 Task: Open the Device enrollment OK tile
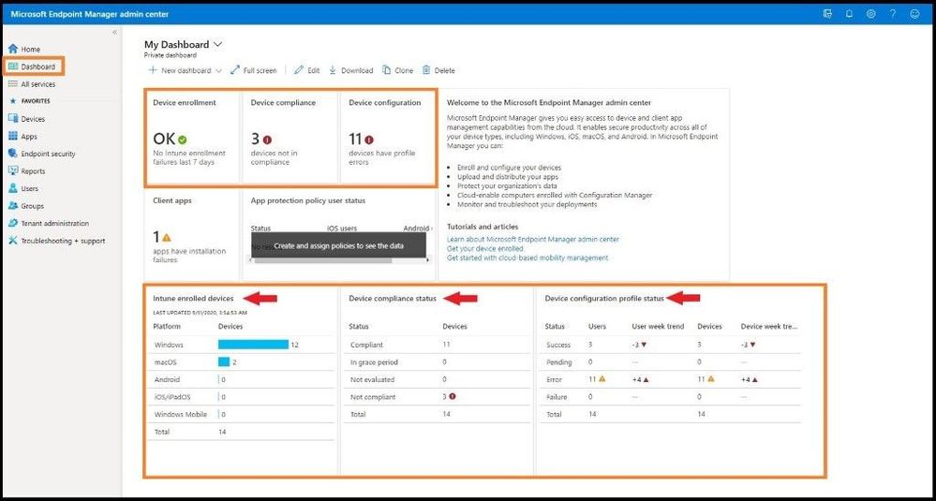tap(192, 137)
